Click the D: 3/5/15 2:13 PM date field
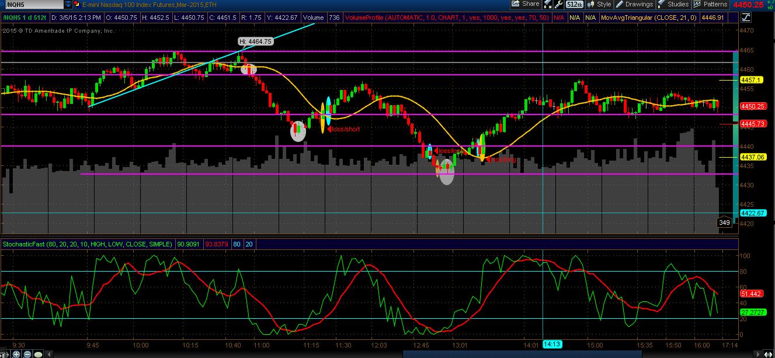 tap(76, 18)
